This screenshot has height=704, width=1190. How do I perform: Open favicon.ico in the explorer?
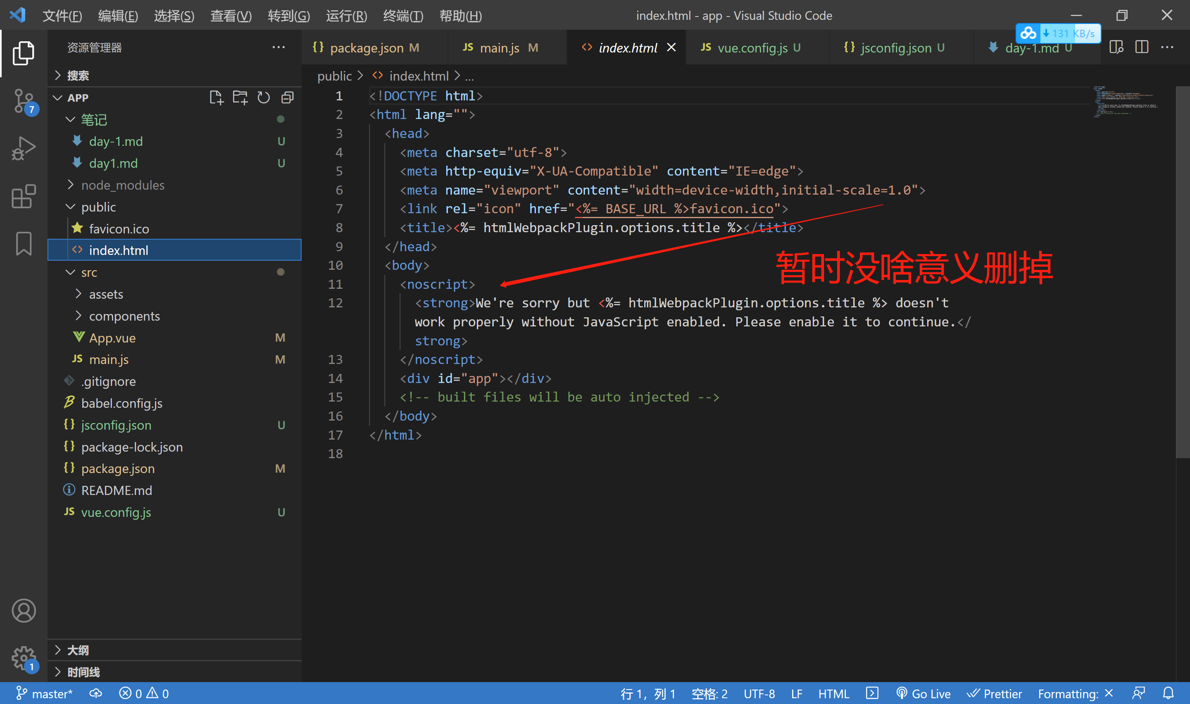[174, 228]
